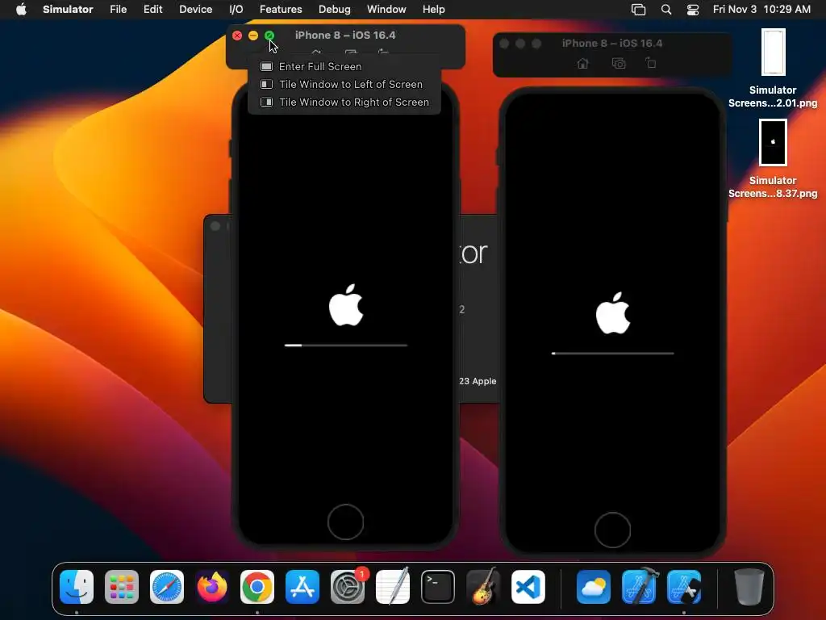826x620 pixels.
Task: Open the Debug menu
Action: [335, 10]
